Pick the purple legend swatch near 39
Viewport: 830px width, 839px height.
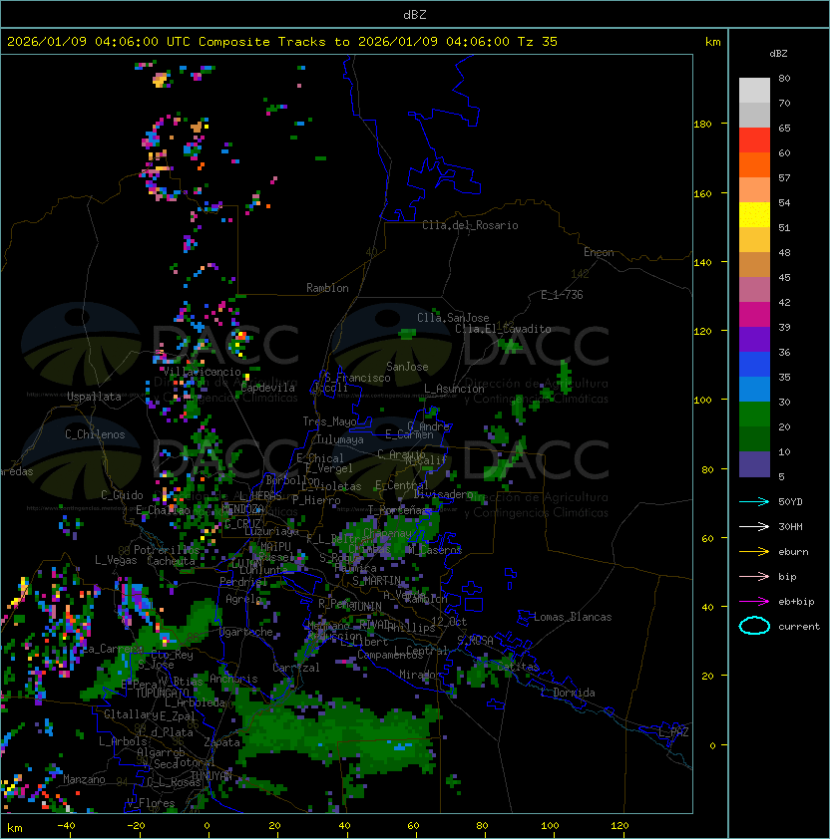pyautogui.click(x=754, y=340)
